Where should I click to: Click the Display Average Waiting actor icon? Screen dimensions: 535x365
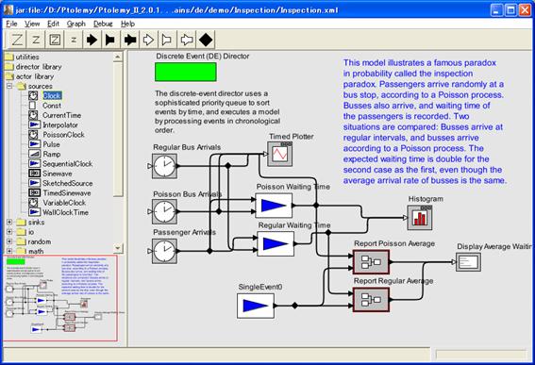pyautogui.click(x=468, y=262)
